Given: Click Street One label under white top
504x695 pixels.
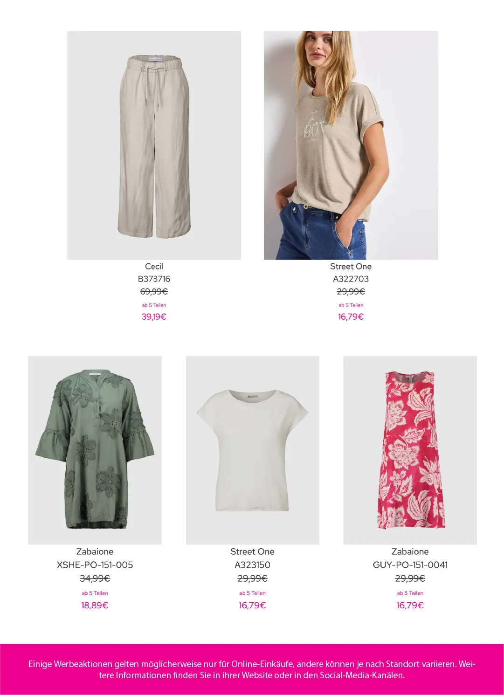Looking at the screenshot, I should coord(252,551).
